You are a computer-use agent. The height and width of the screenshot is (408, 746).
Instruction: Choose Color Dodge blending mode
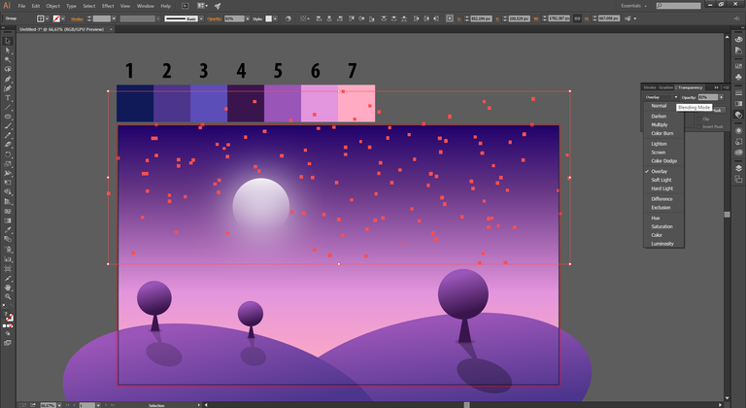click(x=663, y=161)
